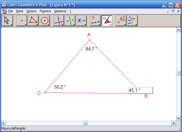Click the Cabri application icon in title bar

(4, 5)
